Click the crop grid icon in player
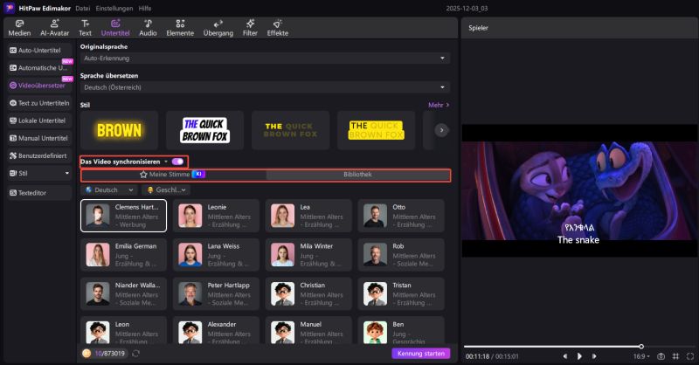Image resolution: width=699 pixels, height=365 pixels. [675, 356]
